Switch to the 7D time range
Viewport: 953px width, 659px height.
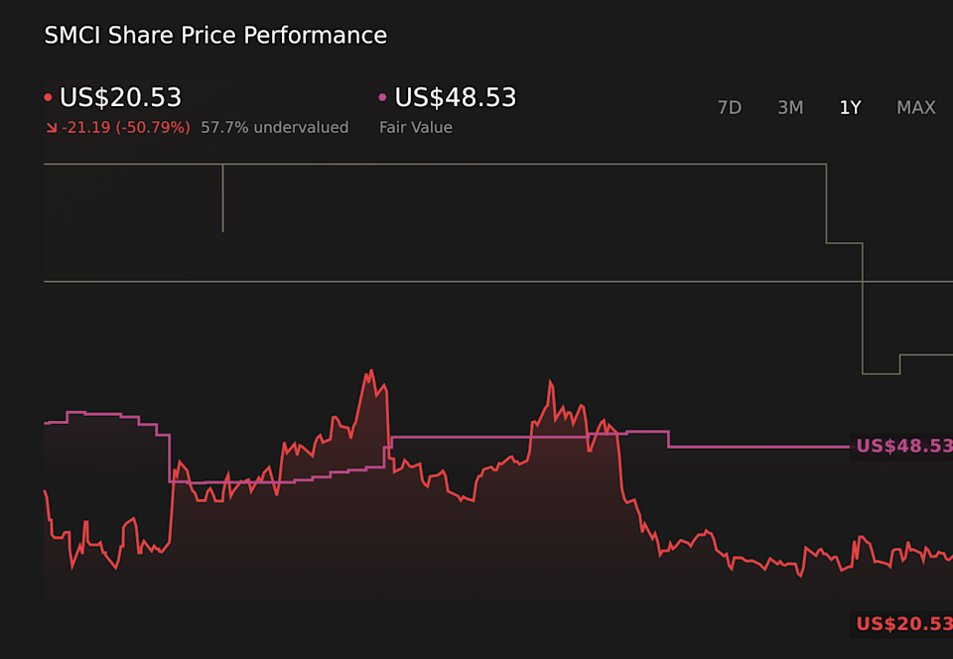(729, 107)
